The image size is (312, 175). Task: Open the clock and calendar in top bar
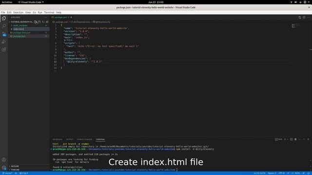tap(156, 2)
